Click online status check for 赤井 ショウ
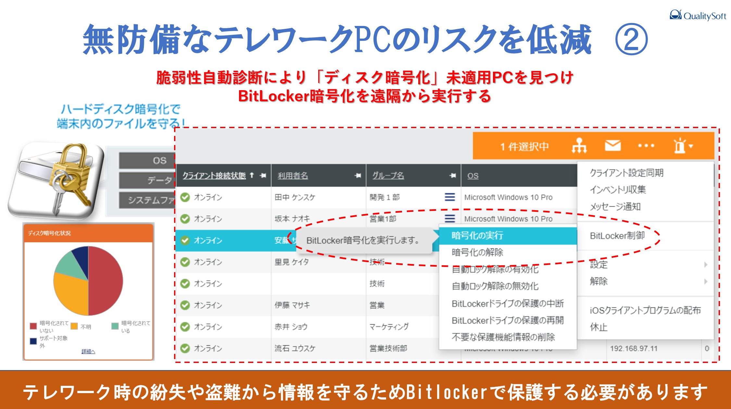 click(x=185, y=327)
